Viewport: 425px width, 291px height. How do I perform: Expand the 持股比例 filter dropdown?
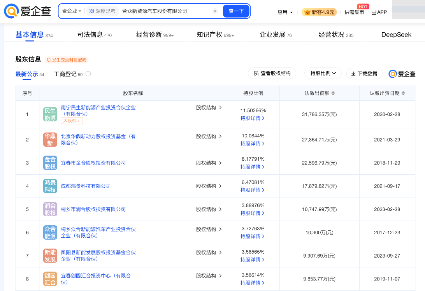[x=323, y=74]
